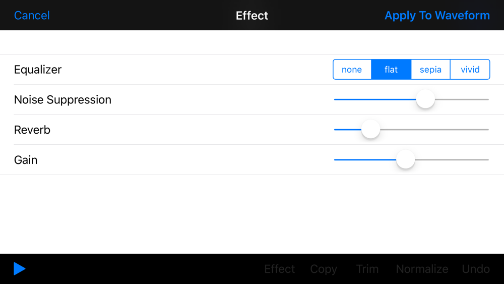504x284 pixels.
Task: Switch equalizer to 'vivid'
Action: coord(470,70)
